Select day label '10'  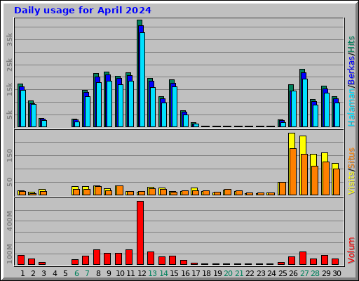coord(120,273)
